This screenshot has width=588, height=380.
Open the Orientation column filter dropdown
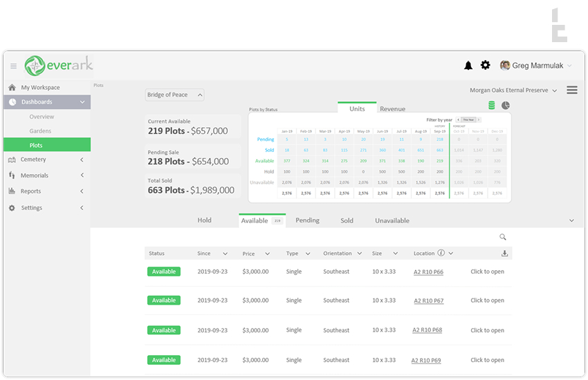coord(358,254)
